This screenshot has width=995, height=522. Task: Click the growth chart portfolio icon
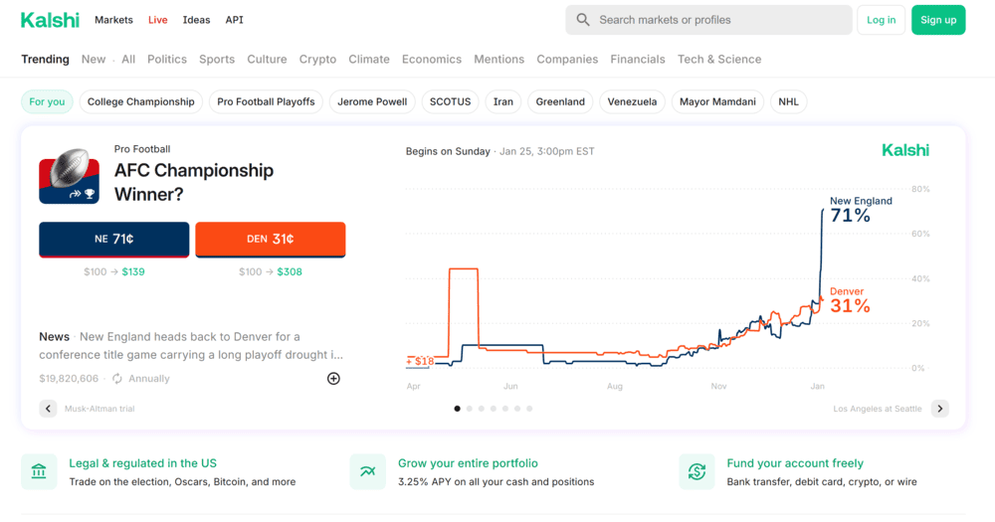(367, 471)
